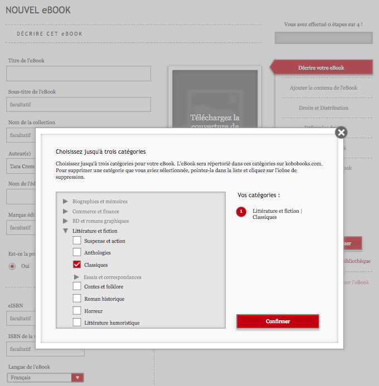Check Littérature humoristique checkbox
Viewport: 379px width, 386px height.
tap(77, 323)
